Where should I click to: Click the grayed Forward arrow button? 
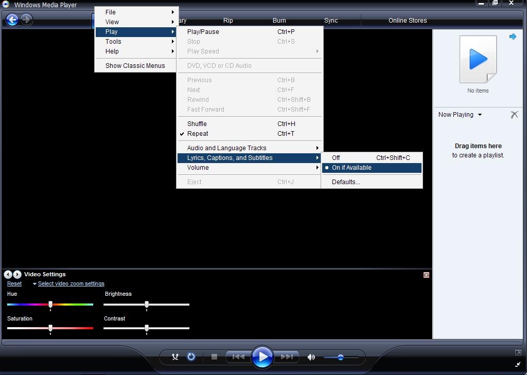tap(26, 20)
